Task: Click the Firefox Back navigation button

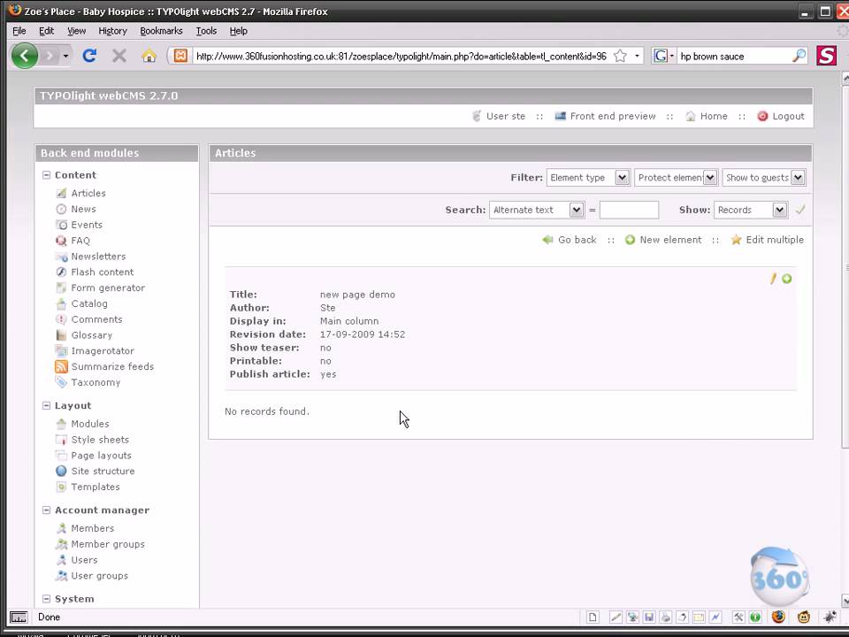Action: (25, 55)
